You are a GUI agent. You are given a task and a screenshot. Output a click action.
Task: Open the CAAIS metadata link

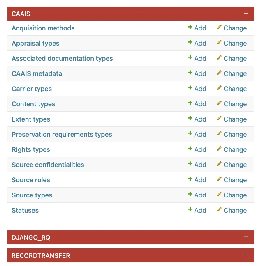coord(37,73)
